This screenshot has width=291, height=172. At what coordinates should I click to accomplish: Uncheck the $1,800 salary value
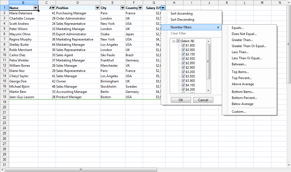click(x=183, y=45)
